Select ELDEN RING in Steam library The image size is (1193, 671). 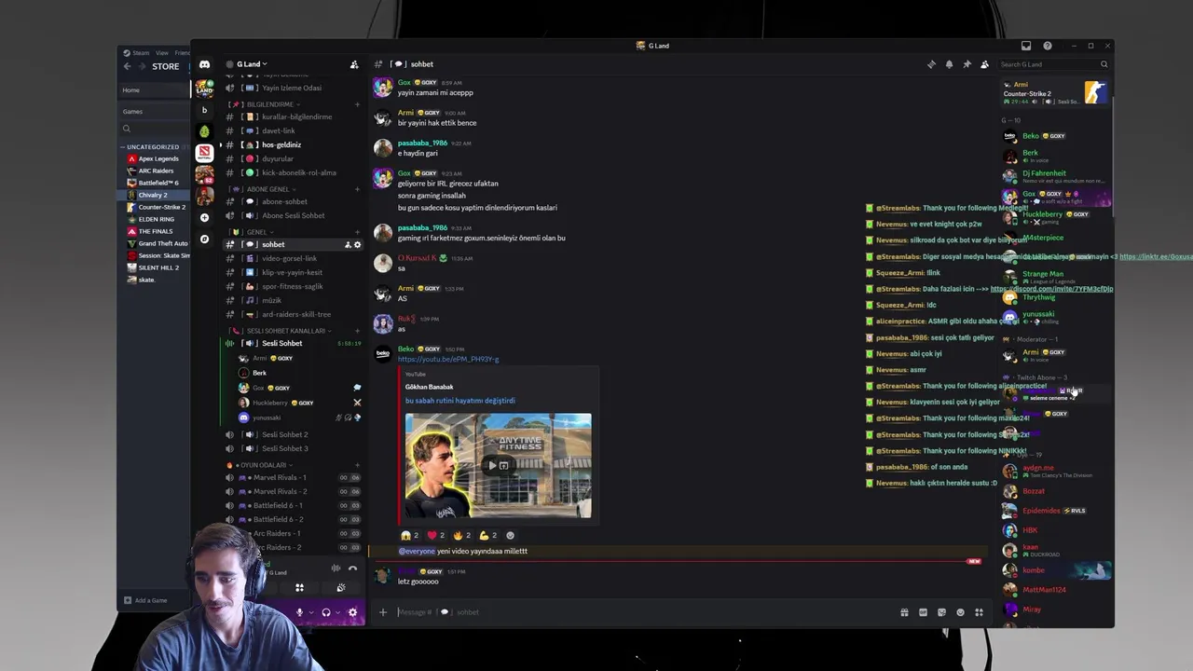[x=155, y=219]
